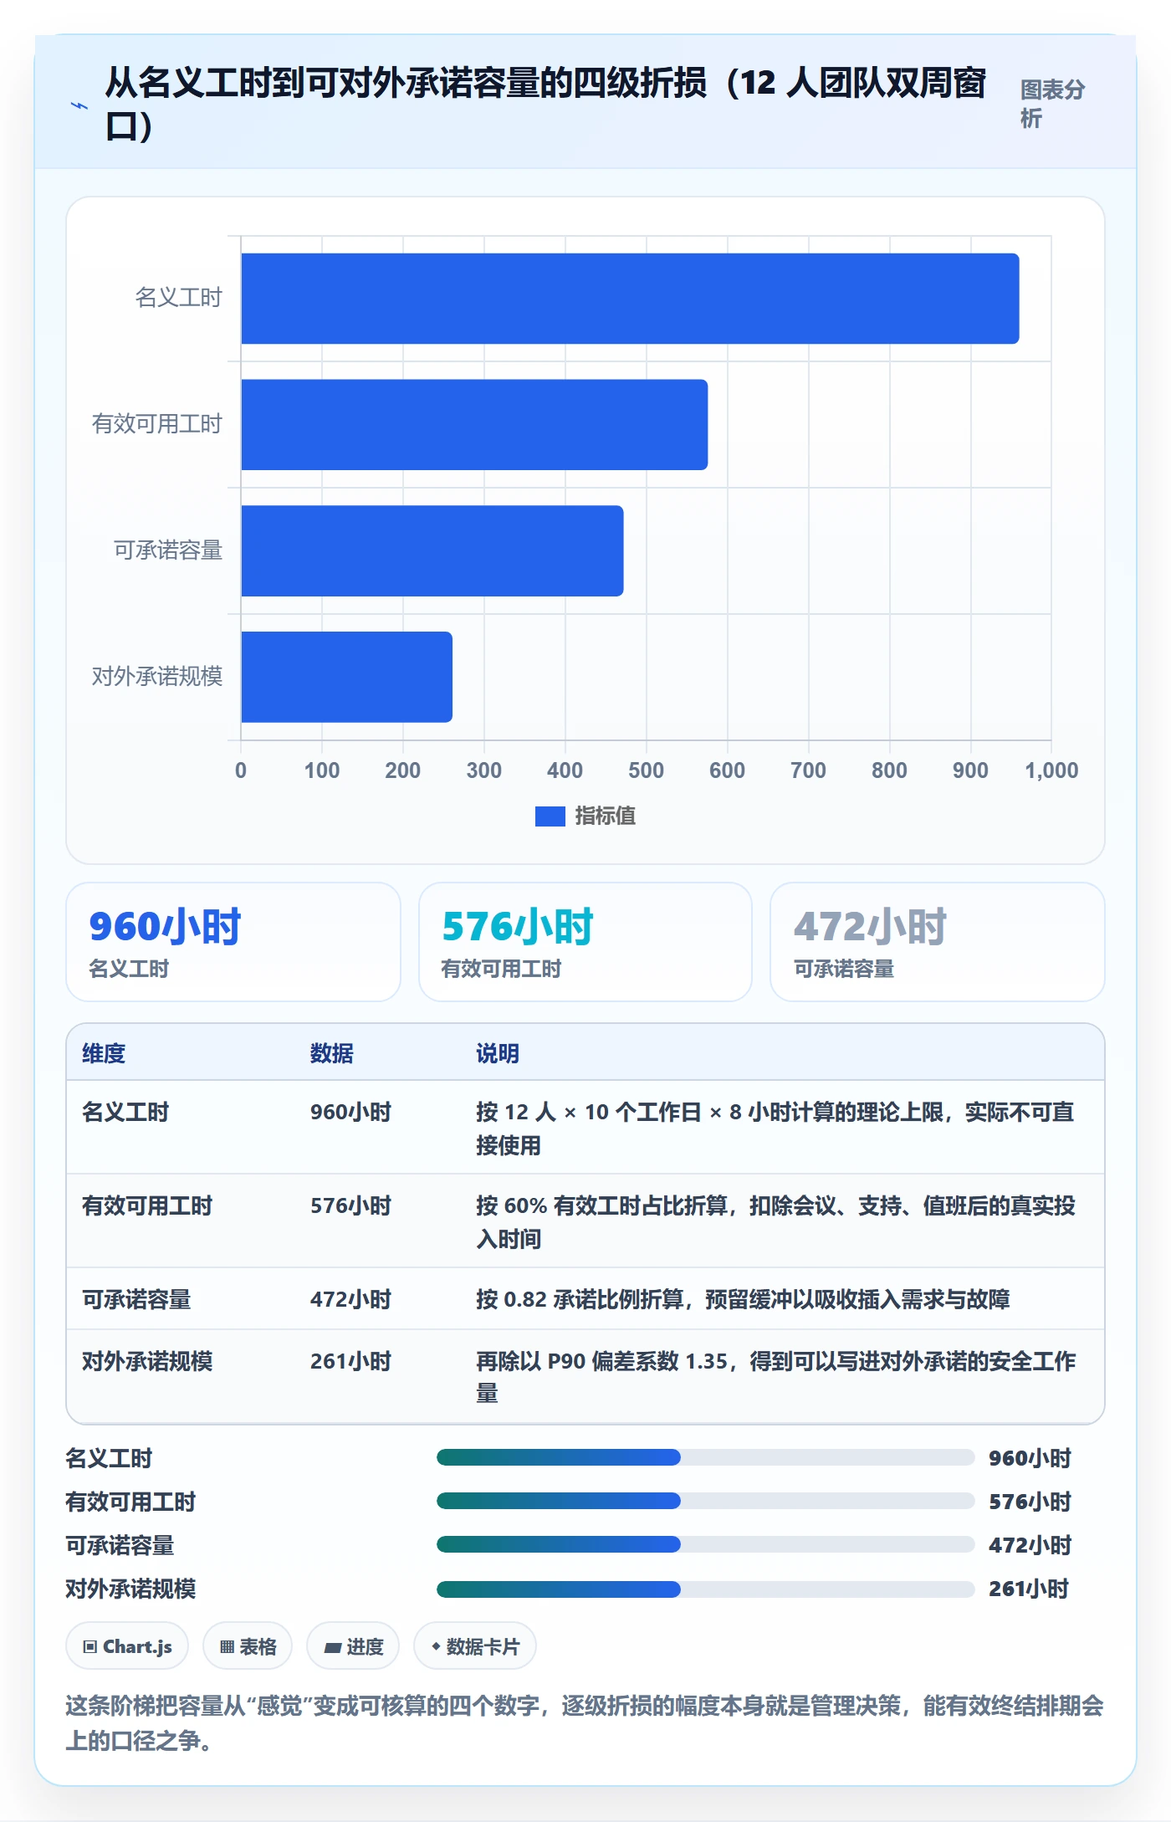1171x1822 pixels.
Task: Click the 图表分析 label in header
Action: click(x=1052, y=104)
